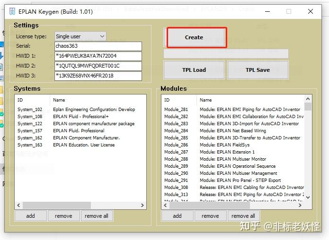Click Modules list scroll up arrow
The width and height of the screenshot is (329, 240).
tap(308, 99)
